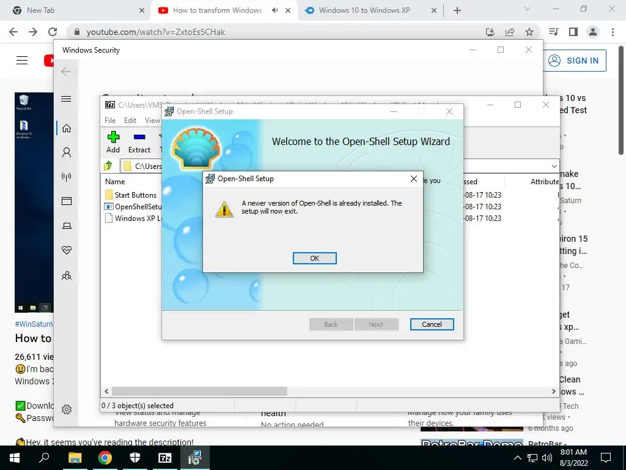Click the greyed-out Next wizard button
This screenshot has width=626, height=470.
[x=376, y=324]
